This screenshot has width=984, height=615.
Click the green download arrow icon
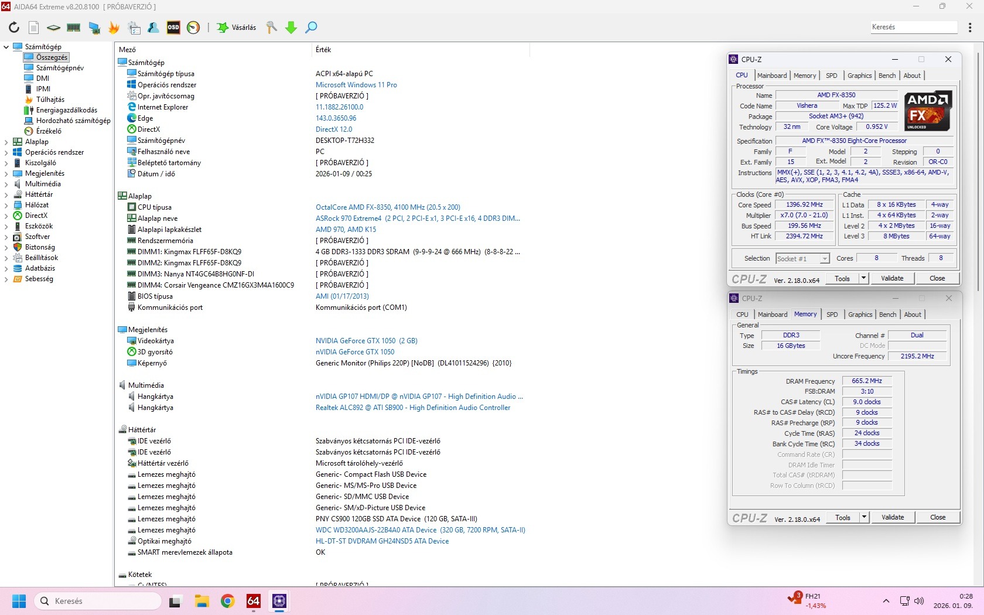pos(291,28)
